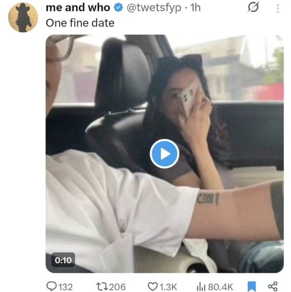Open the three-dot more options menu
This screenshot has width=291, height=292.
(x=278, y=9)
